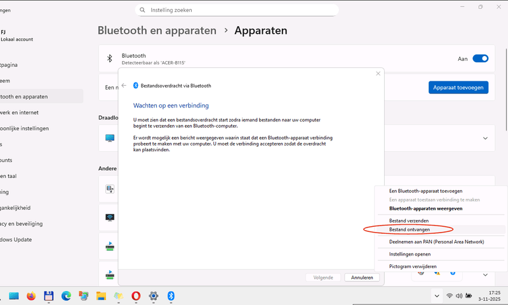
Task: Click the Lokaal account profile label
Action: [x=17, y=39]
